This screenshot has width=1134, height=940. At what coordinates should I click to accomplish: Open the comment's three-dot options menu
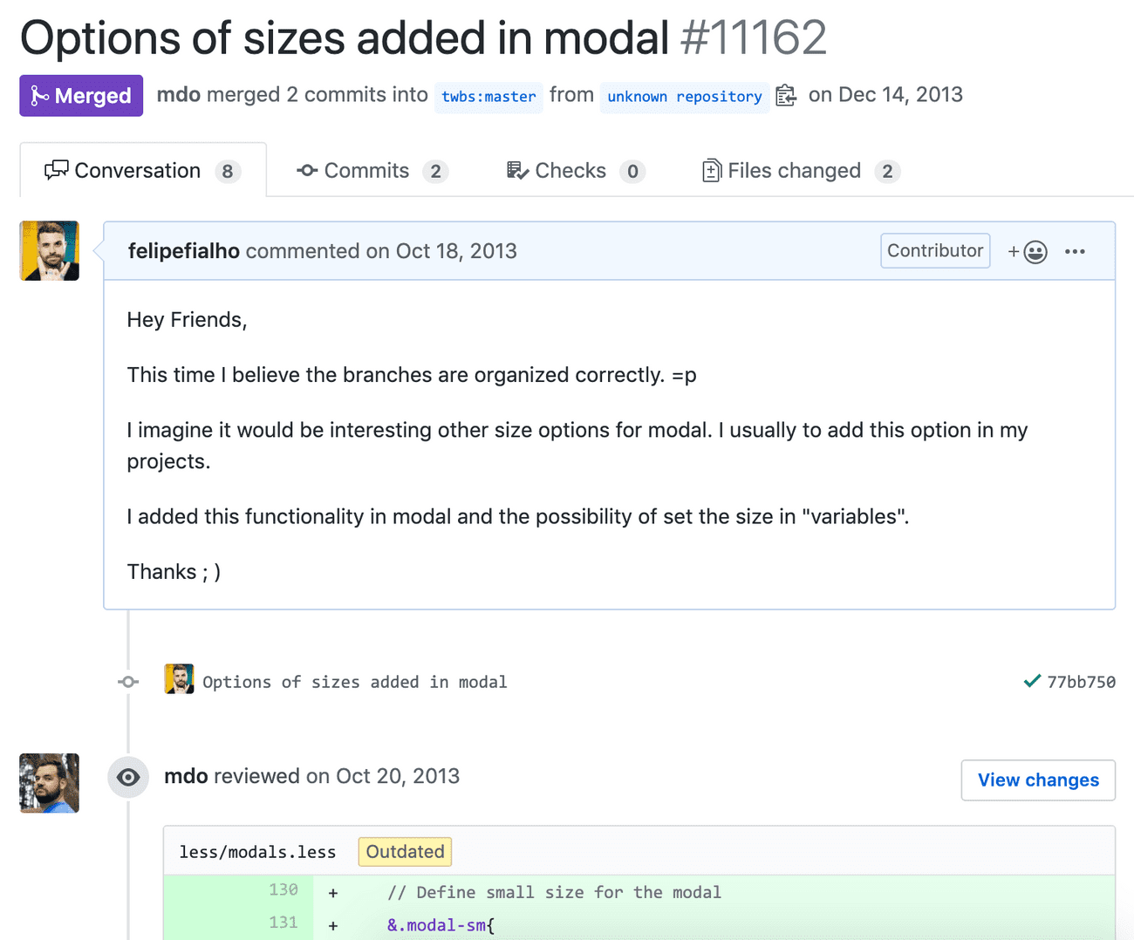click(1075, 252)
